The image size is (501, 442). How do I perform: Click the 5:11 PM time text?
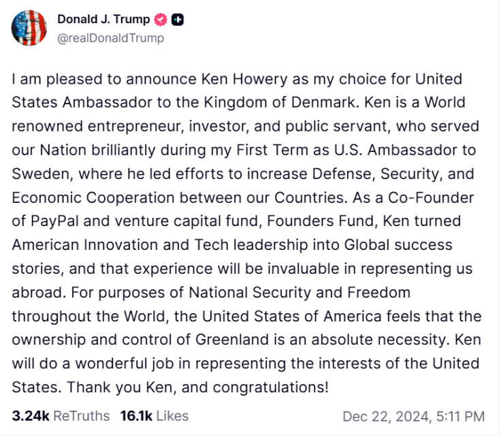tap(460, 416)
